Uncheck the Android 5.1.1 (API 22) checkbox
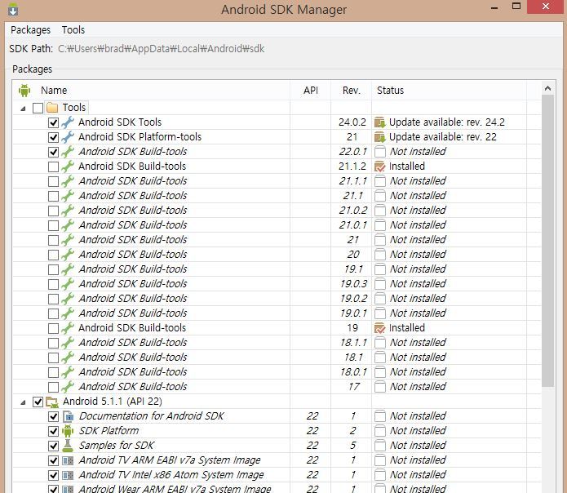The width and height of the screenshot is (567, 493). pos(38,402)
